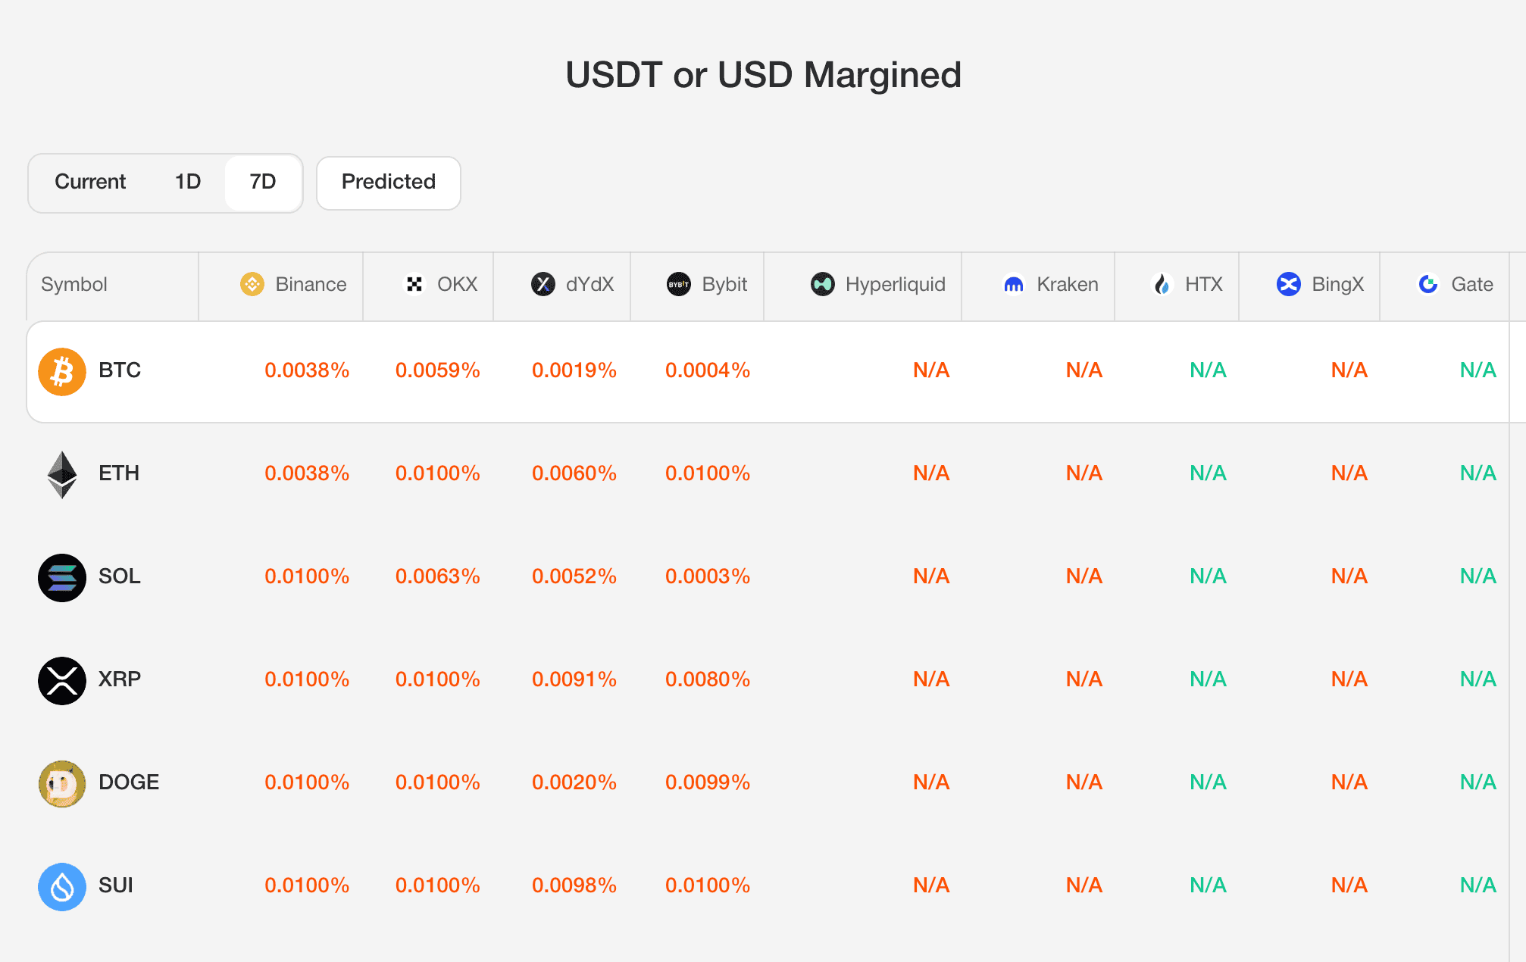Click the Bybit logo icon
Screen dimensions: 1526x962
click(679, 284)
